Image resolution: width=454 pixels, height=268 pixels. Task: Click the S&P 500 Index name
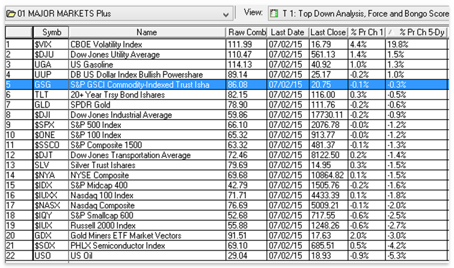pyautogui.click(x=96, y=125)
